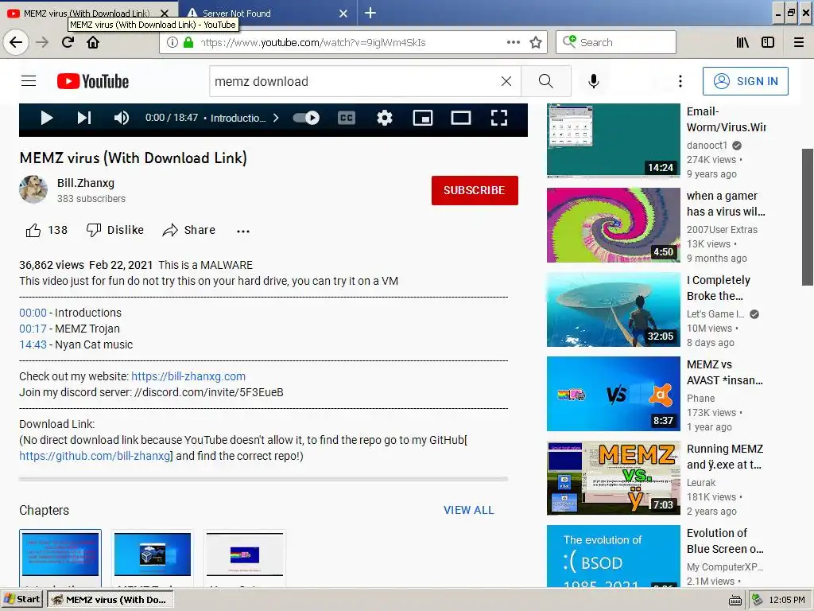The height and width of the screenshot is (611, 814).
Task: Clear the memz download search text
Action: click(506, 81)
